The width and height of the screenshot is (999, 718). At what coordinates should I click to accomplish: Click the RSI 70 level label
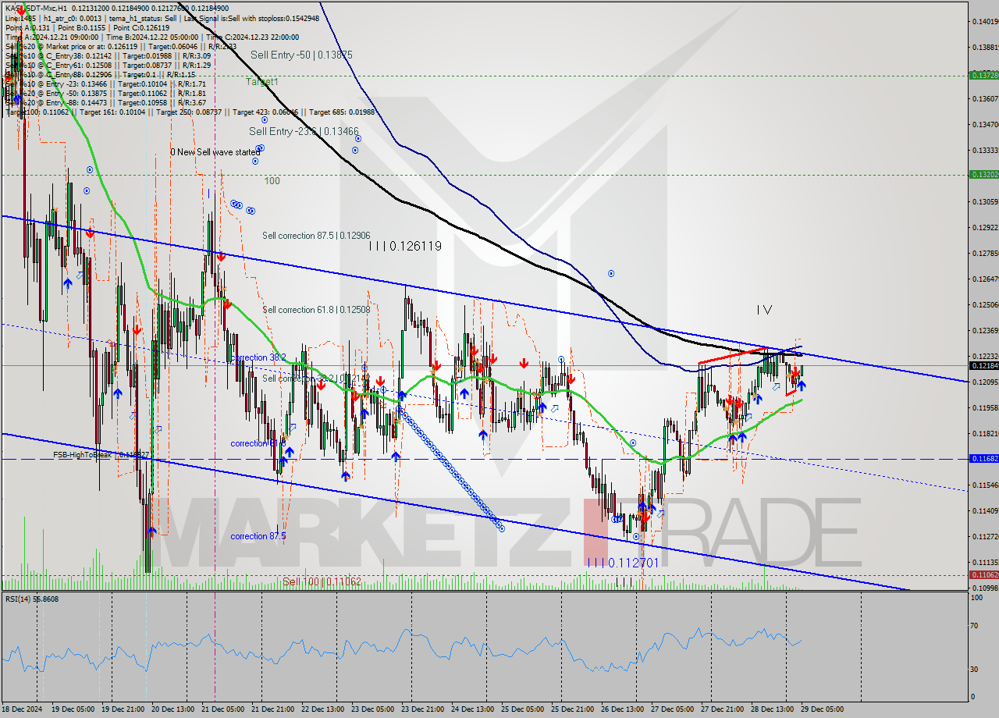[974, 626]
